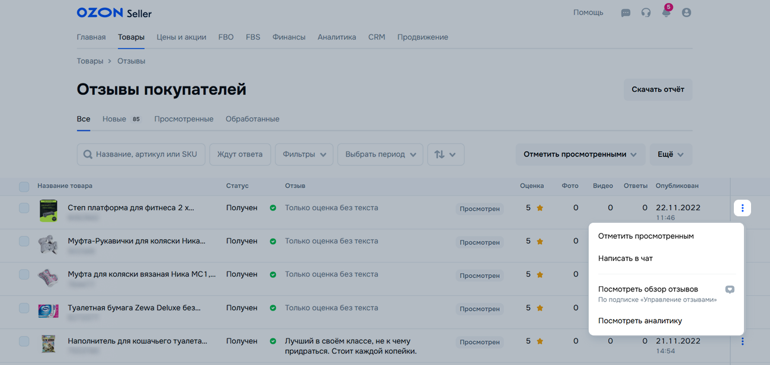Open the user profile icon

[686, 12]
